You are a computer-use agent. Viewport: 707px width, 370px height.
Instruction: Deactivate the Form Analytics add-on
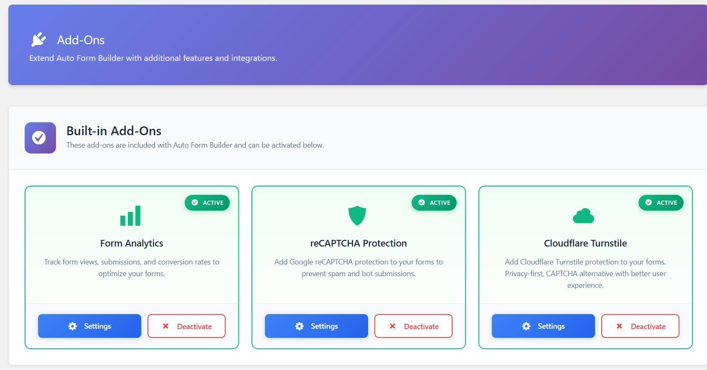click(x=186, y=326)
